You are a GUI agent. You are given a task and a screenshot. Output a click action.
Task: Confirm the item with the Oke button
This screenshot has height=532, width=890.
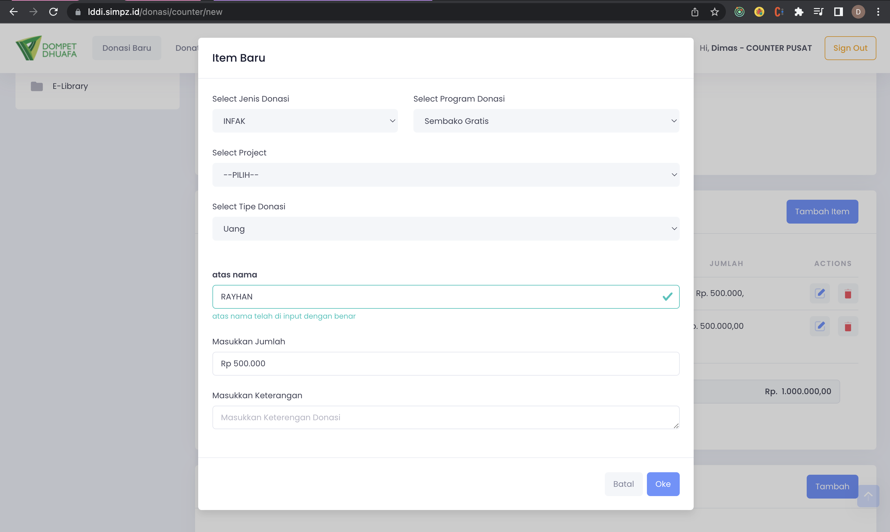(663, 484)
